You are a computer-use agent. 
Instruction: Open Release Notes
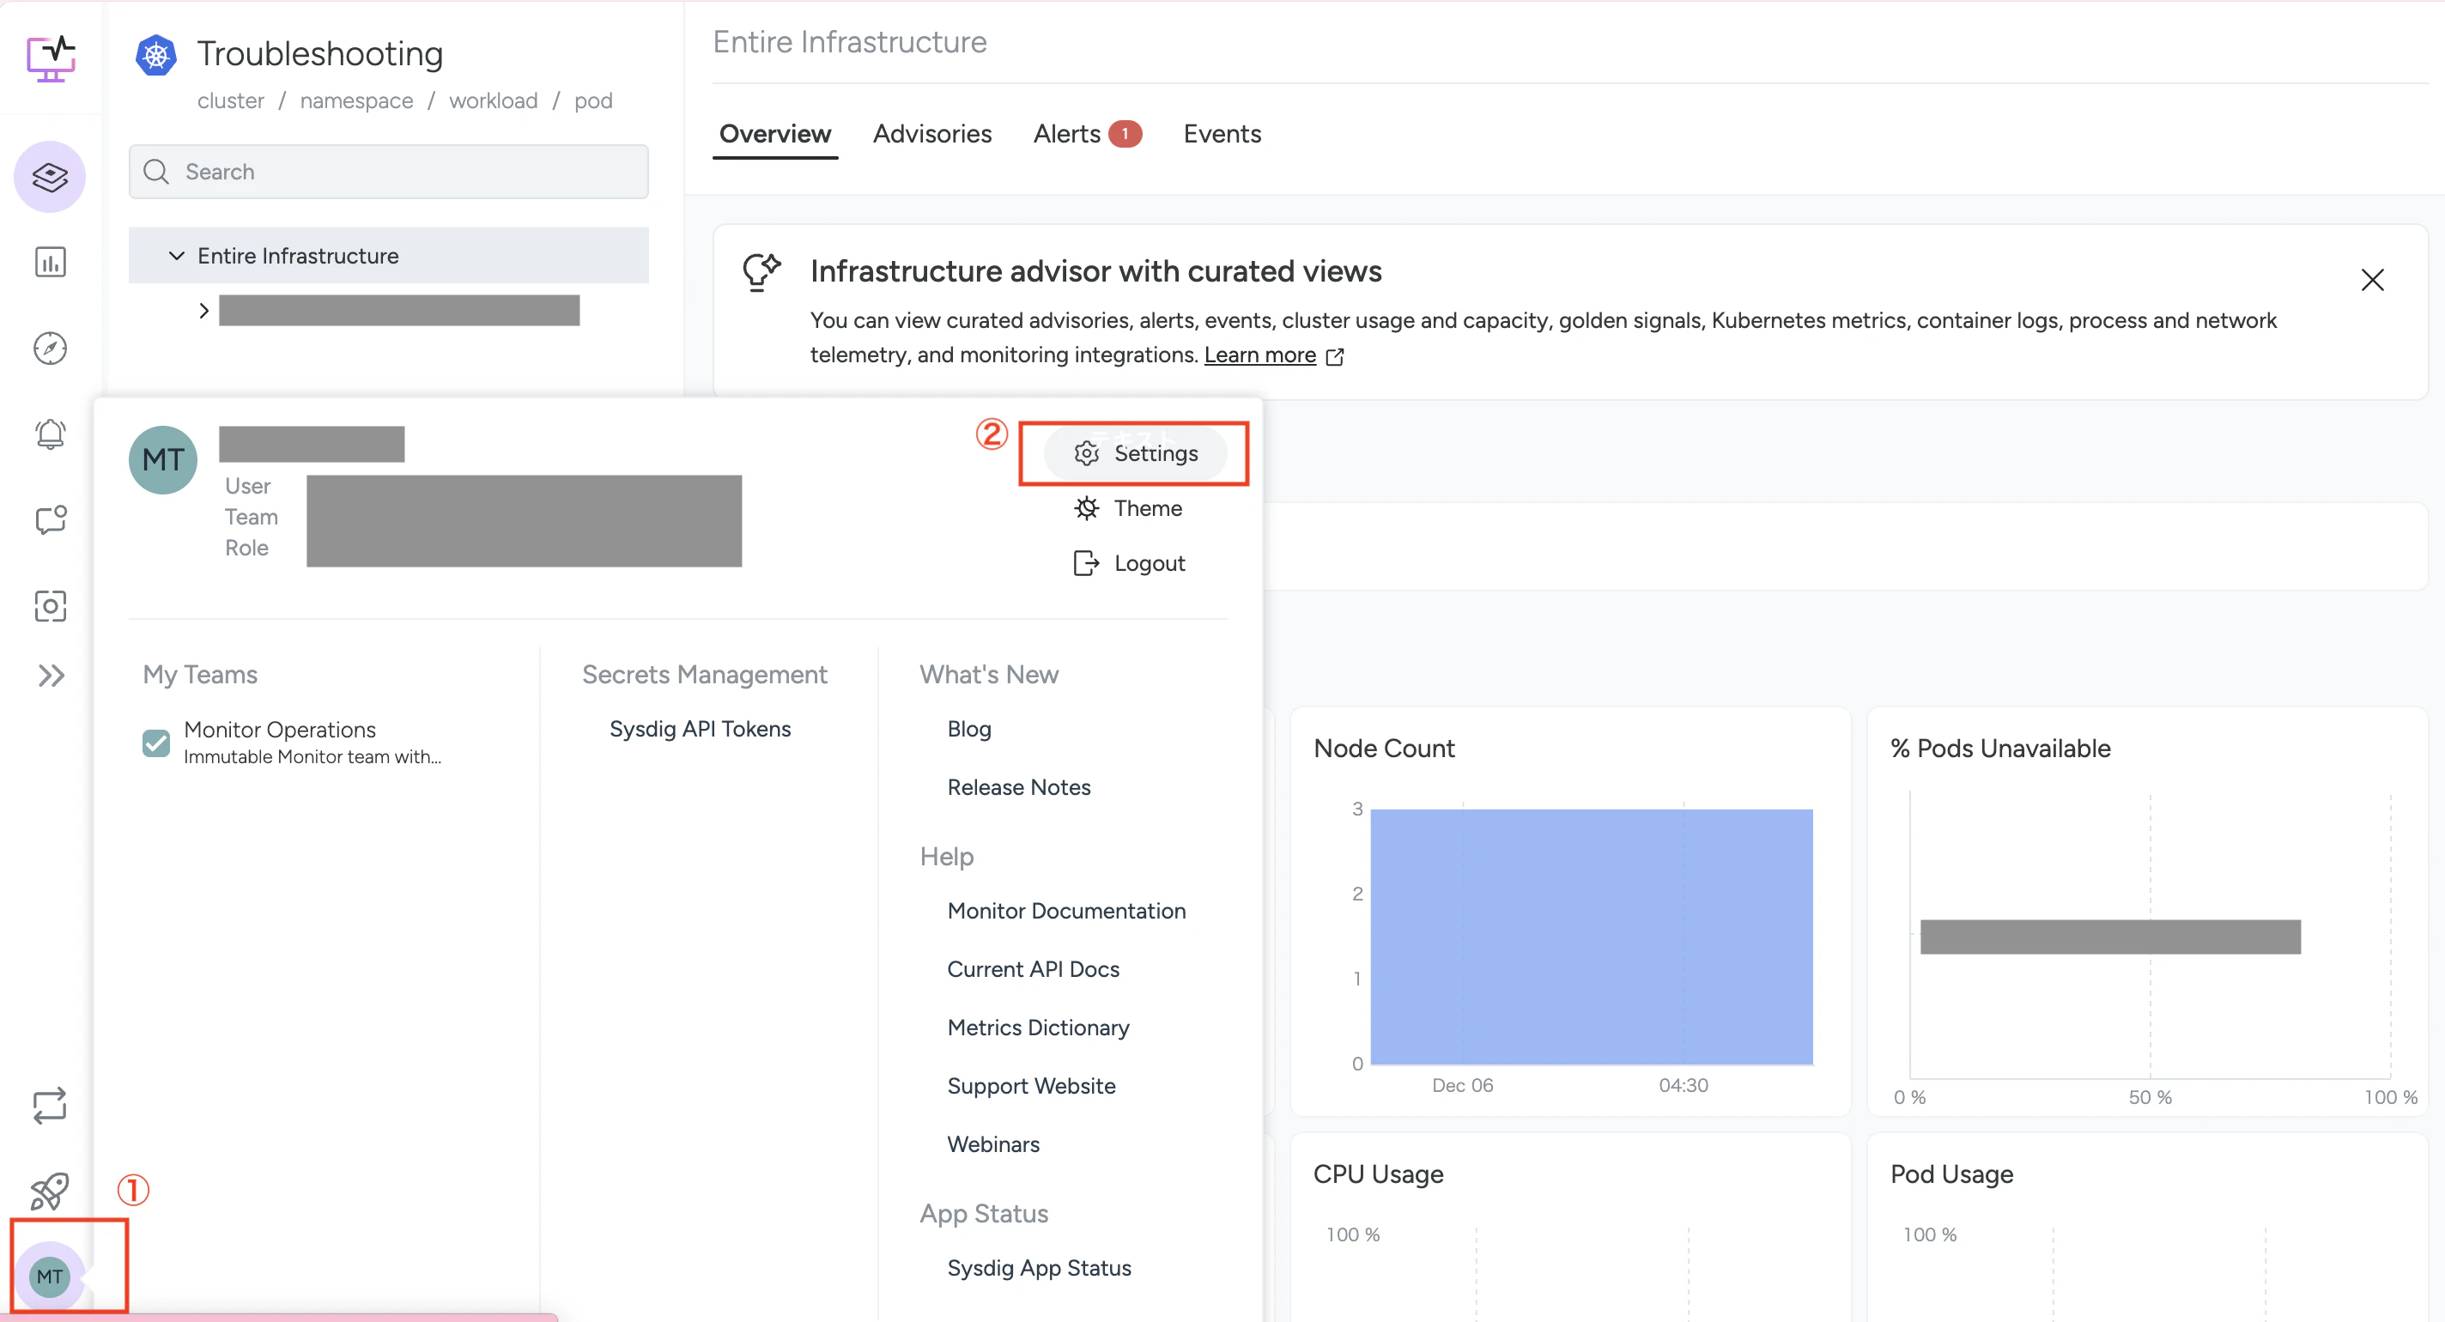[1018, 788]
